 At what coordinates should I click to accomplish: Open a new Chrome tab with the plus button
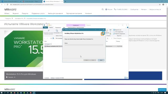click(x=65, y=2)
